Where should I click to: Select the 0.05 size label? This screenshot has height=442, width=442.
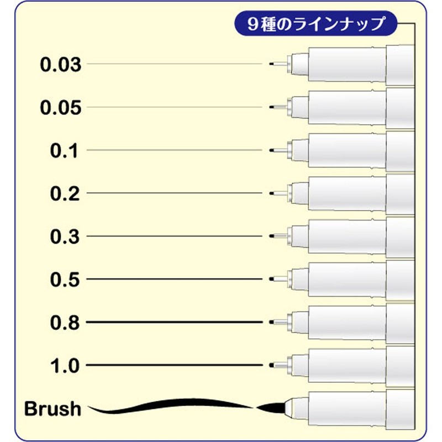pyautogui.click(x=61, y=107)
